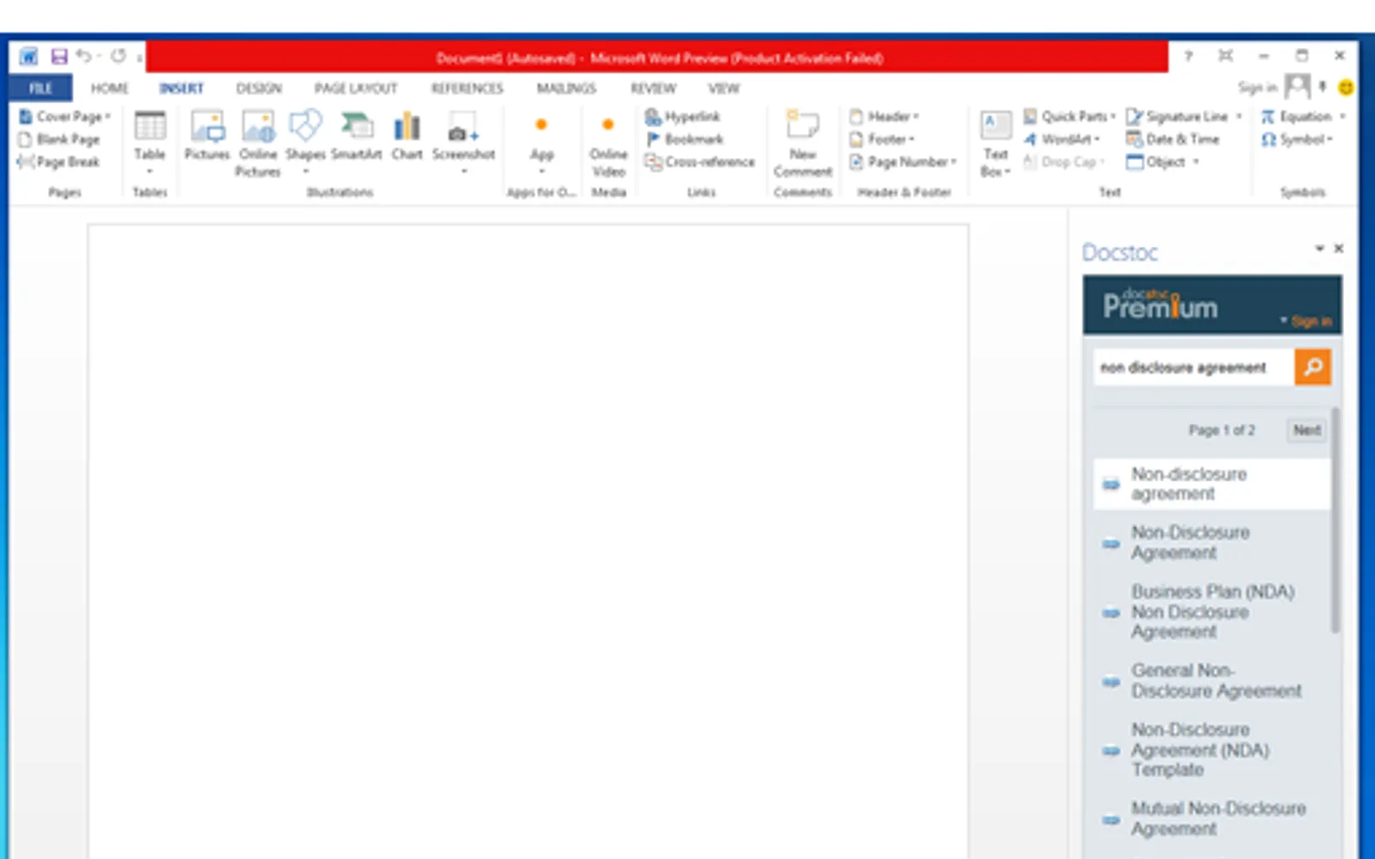Click the Docstoc search magnifier button
This screenshot has height=859, width=1375.
[1312, 367]
